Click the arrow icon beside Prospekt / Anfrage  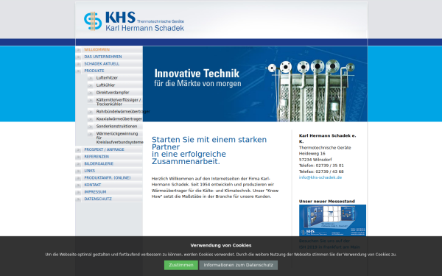78,150
